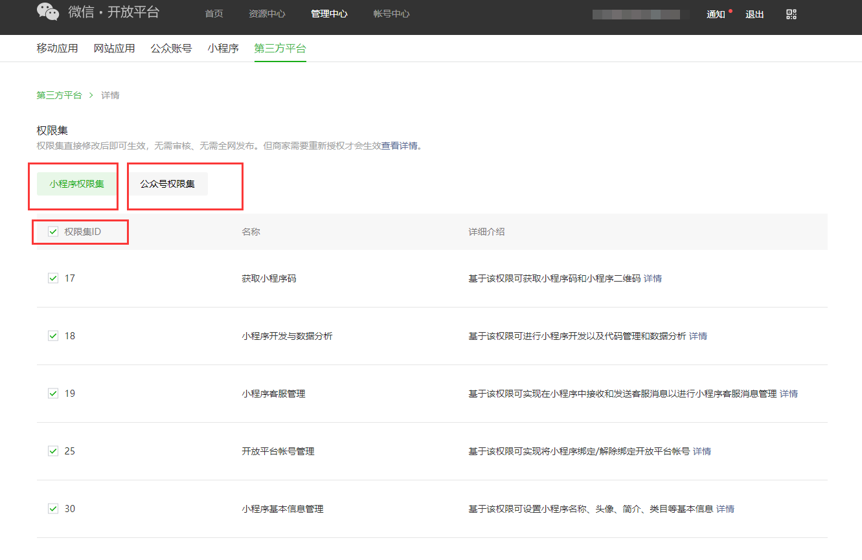Viewport: 862px width, 560px height.
Task: Open 帐号中心 in top navigation
Action: 391,14
